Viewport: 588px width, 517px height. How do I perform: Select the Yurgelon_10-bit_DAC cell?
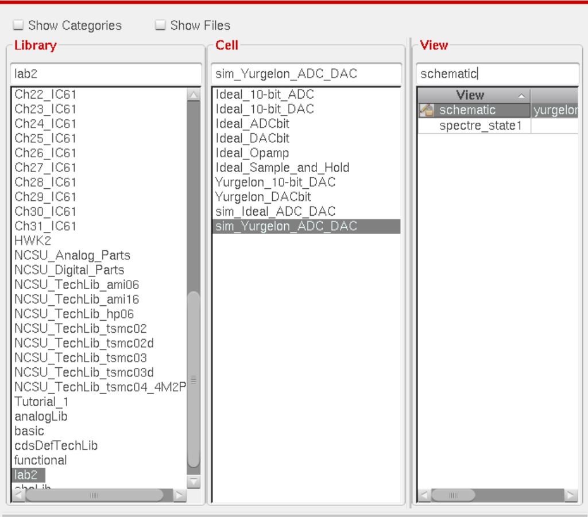(x=275, y=182)
